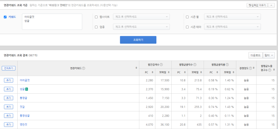Click the help icon next to 월평균노출 광고수 header
This screenshot has width=278, height=129.
(x=270, y=70)
